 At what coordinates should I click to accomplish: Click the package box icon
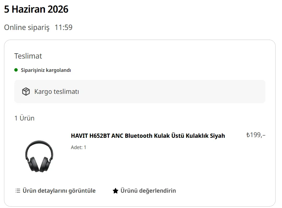pyautogui.click(x=26, y=92)
